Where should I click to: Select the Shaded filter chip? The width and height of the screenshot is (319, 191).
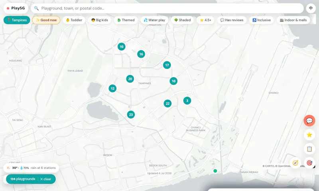[182, 20]
